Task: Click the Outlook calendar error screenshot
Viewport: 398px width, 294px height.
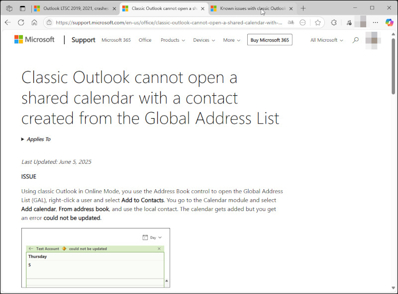Action: tap(96, 258)
